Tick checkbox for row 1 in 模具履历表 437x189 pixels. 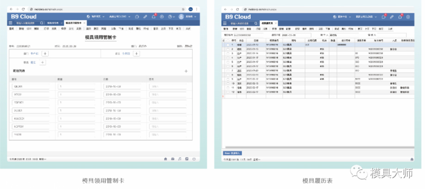[227, 45]
